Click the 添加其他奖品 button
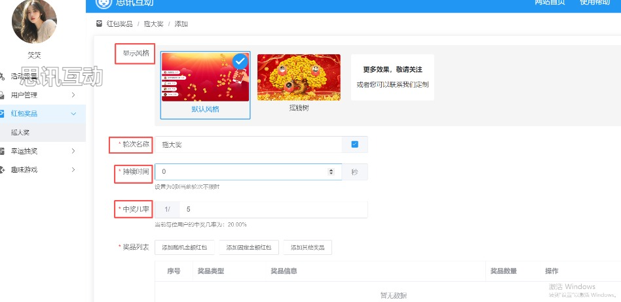621x302 pixels. point(308,248)
